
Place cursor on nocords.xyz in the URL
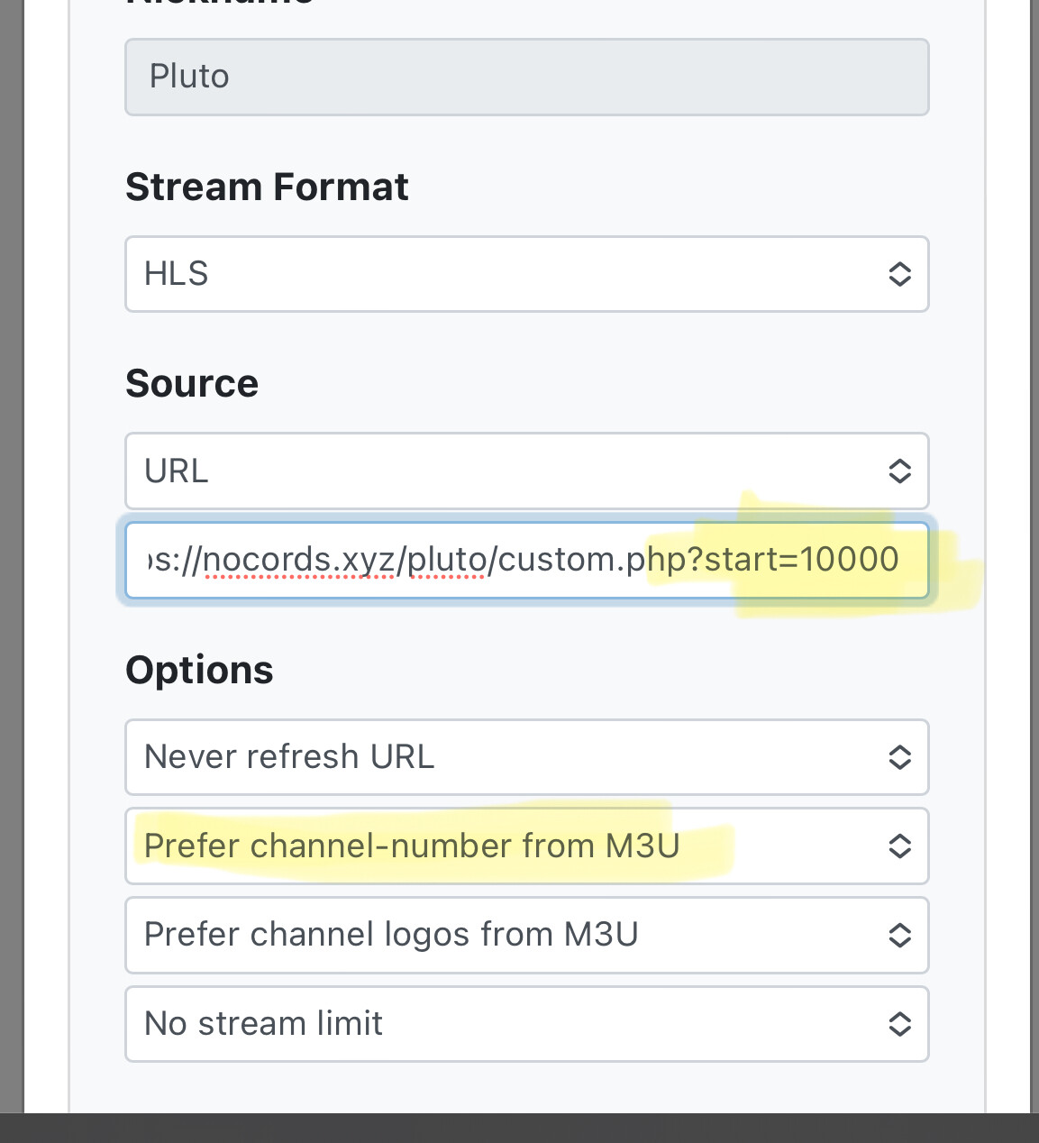299,560
